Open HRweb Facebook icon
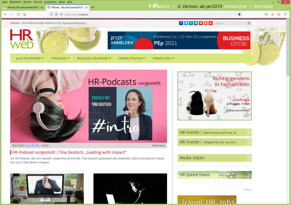291x205 pixels. coord(181,23)
